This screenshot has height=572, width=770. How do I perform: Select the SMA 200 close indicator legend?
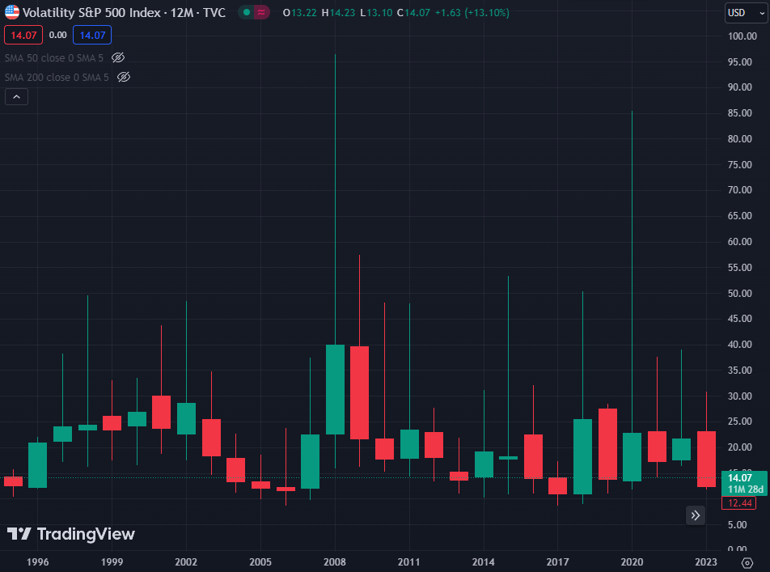coord(57,77)
